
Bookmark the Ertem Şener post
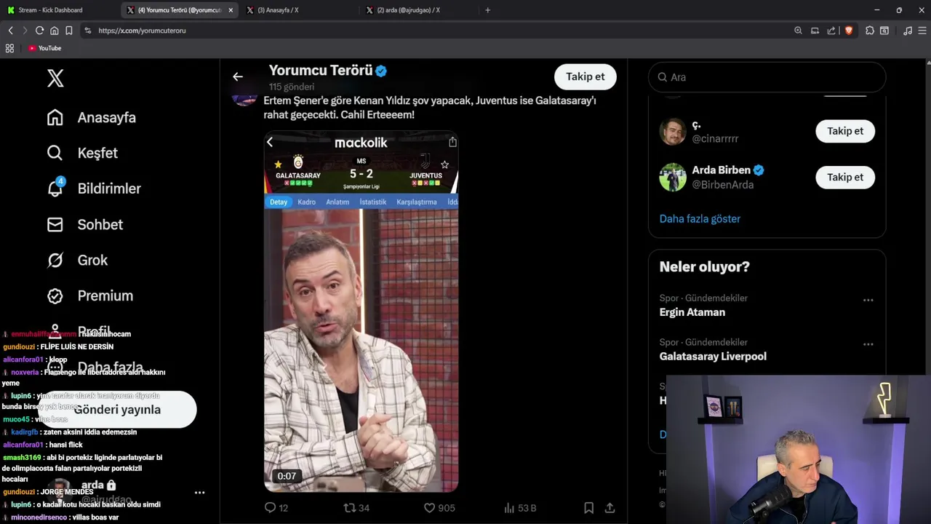[x=588, y=508]
